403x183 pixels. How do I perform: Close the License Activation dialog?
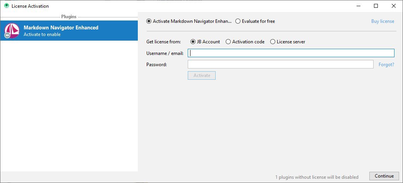tap(393, 6)
